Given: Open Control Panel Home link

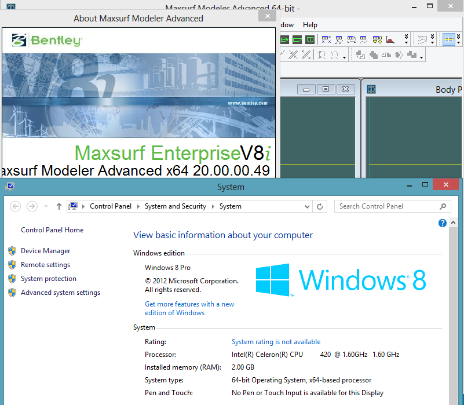Looking at the screenshot, I should coord(52,230).
